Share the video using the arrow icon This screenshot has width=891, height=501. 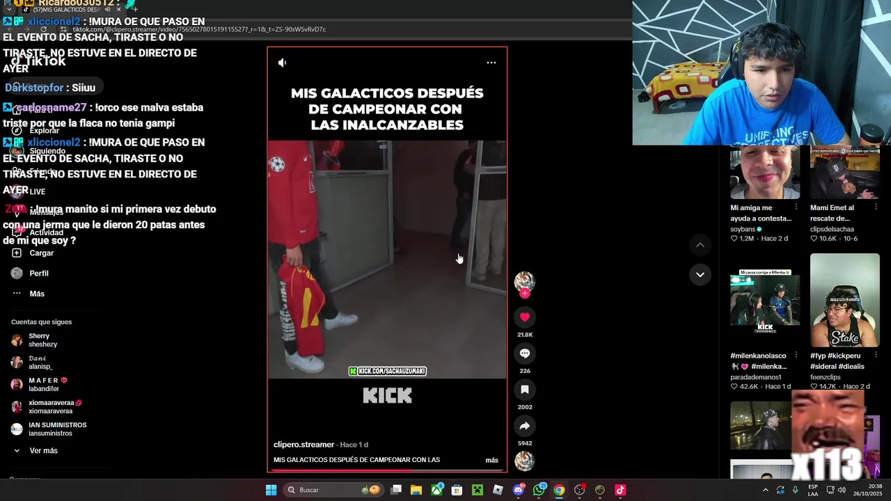525,426
